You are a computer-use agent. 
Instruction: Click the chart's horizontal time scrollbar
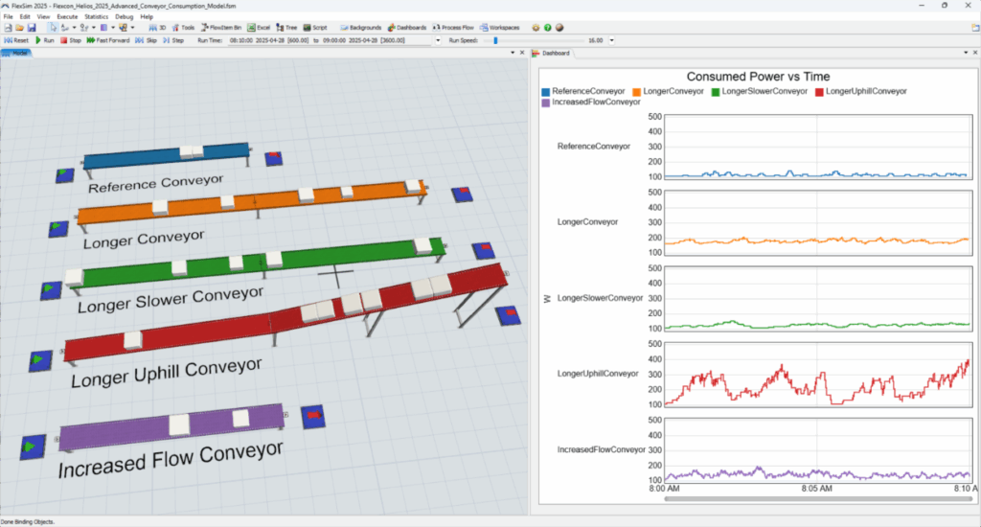tap(816, 498)
